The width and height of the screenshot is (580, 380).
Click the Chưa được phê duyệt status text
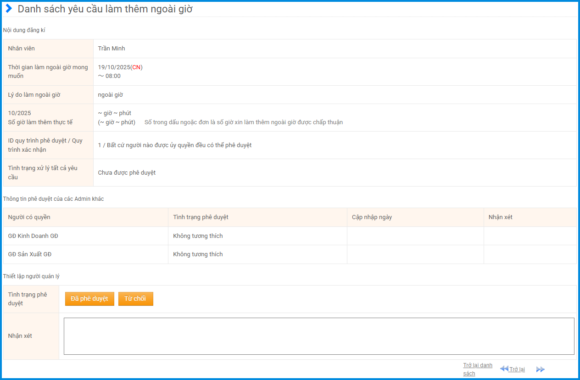[x=127, y=173]
